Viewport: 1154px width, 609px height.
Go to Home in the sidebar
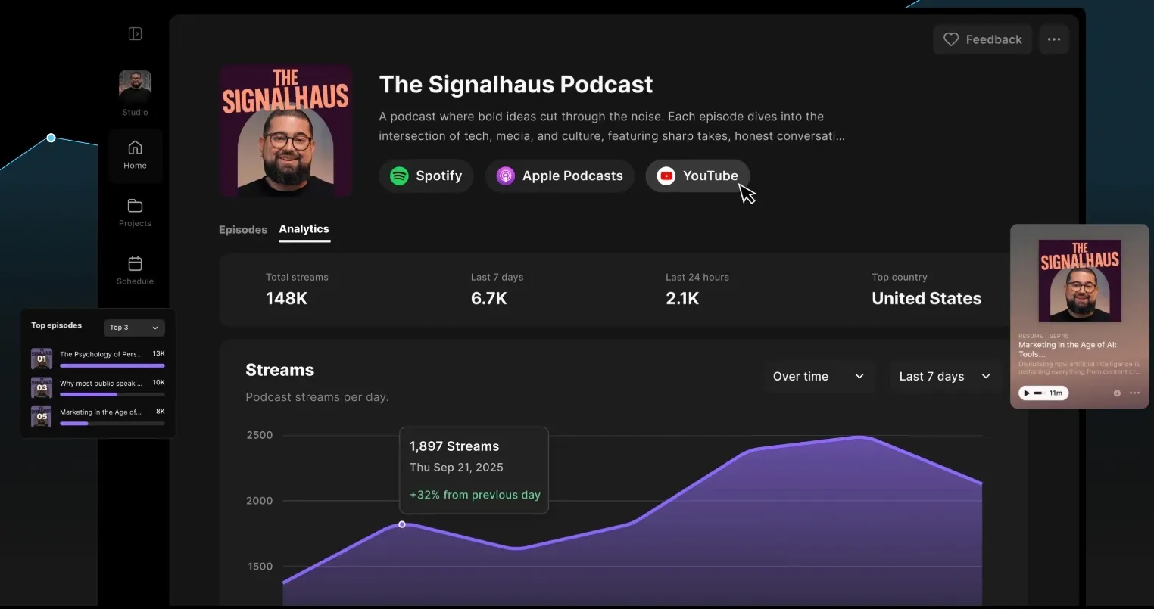click(x=135, y=154)
